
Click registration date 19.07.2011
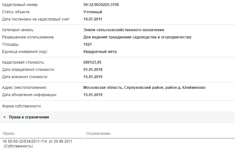(93, 19)
